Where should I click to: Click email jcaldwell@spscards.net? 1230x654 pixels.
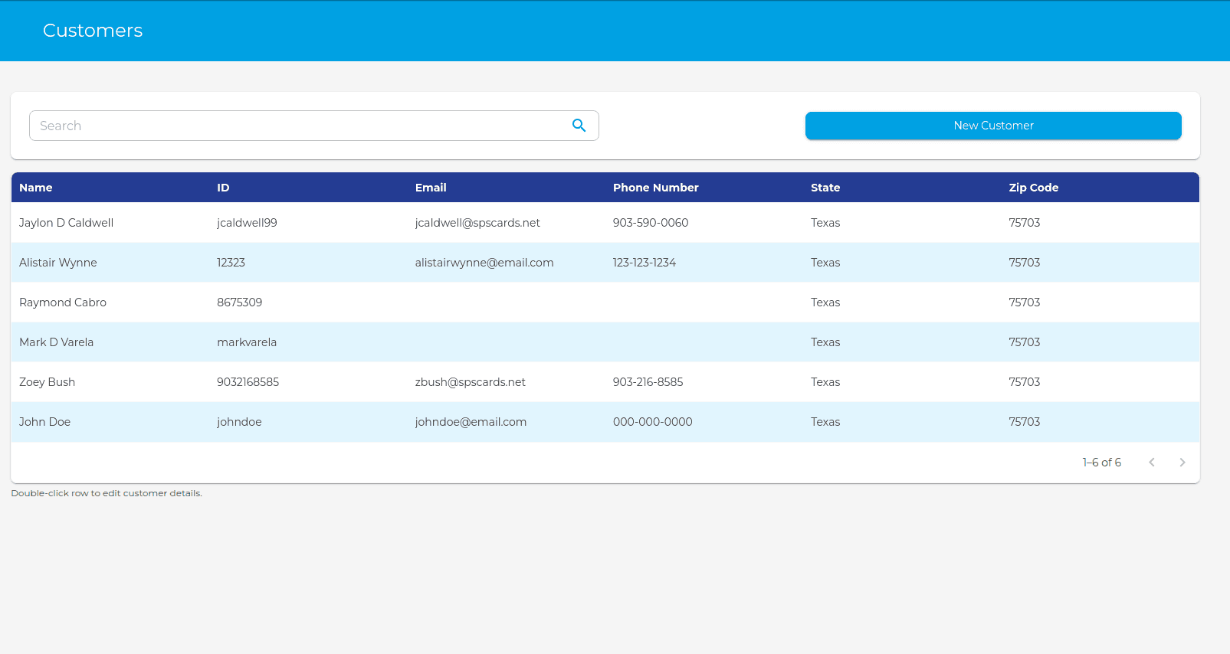[477, 223]
